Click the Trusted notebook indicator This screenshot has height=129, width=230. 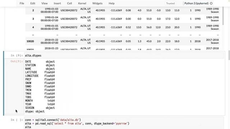pyautogui.click(x=170, y=3)
